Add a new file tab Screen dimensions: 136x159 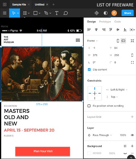point(53,5)
